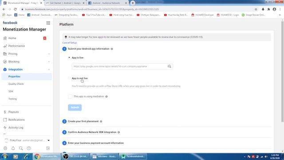
Task: Go to Payouts page
Action: [x=13, y=112]
